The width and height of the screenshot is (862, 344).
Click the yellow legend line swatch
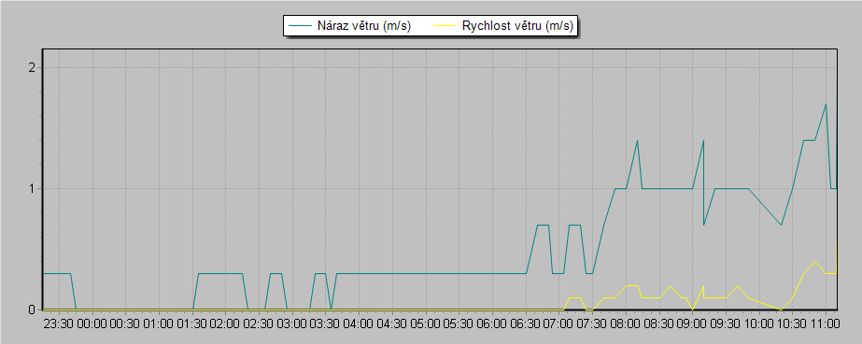[445, 26]
